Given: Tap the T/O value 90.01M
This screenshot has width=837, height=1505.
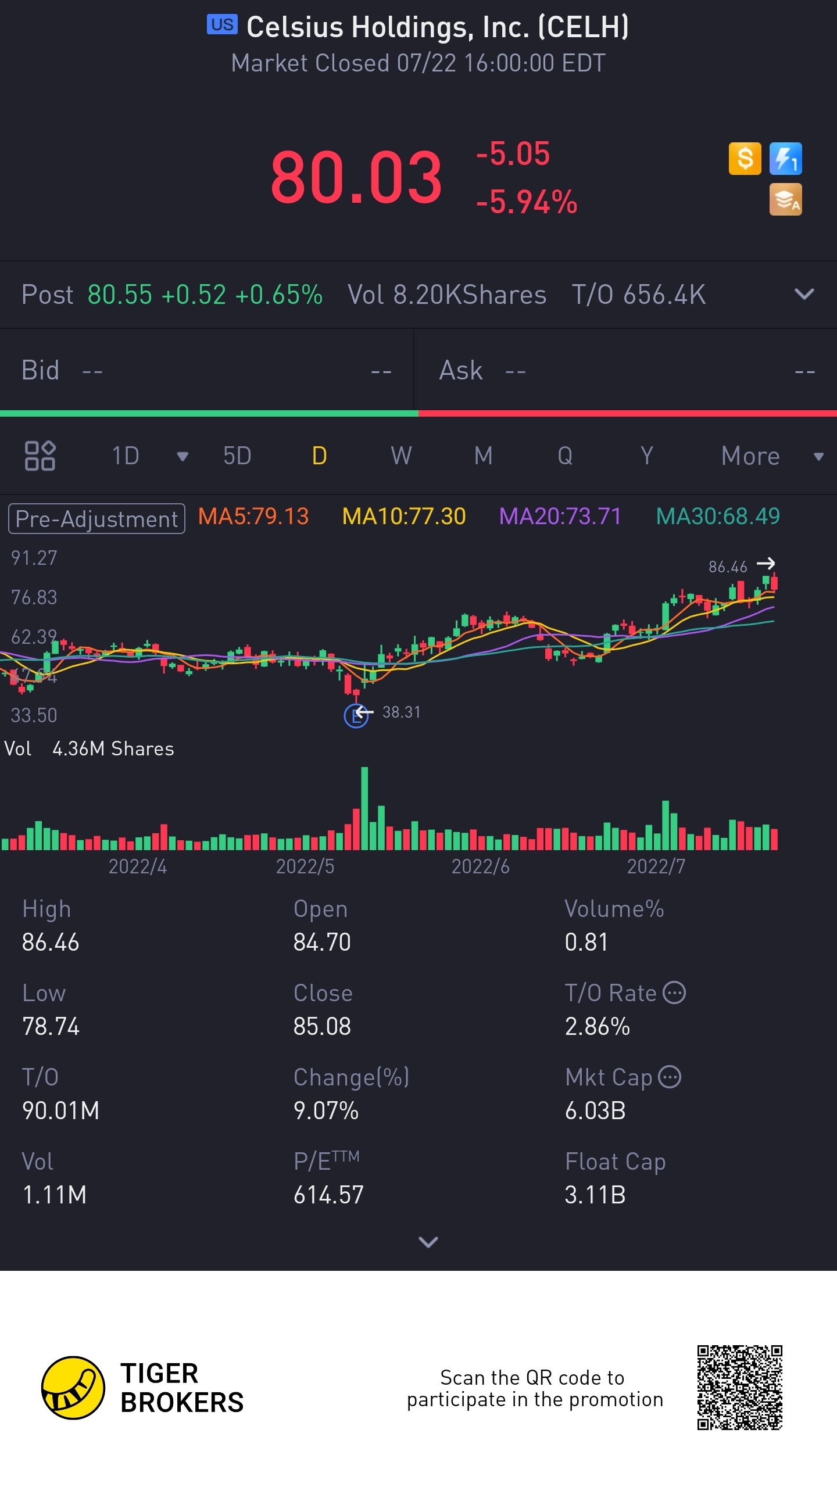Looking at the screenshot, I should pos(61,1110).
